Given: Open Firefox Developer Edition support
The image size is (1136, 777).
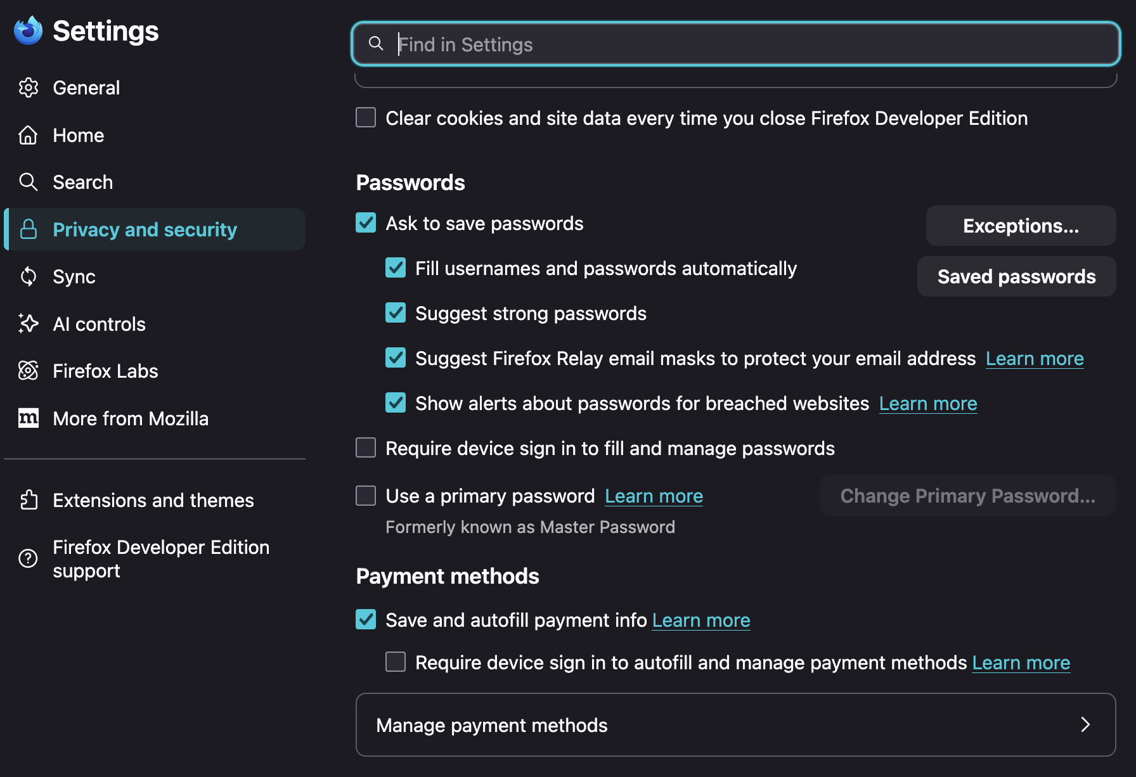Looking at the screenshot, I should click(155, 558).
